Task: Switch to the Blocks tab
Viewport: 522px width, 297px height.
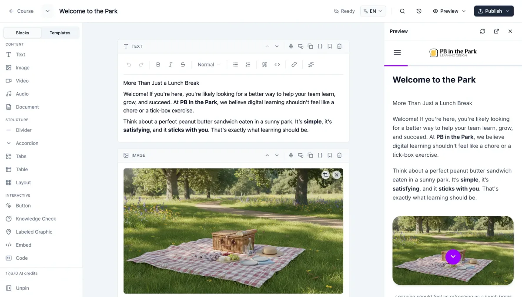Action: [22, 33]
